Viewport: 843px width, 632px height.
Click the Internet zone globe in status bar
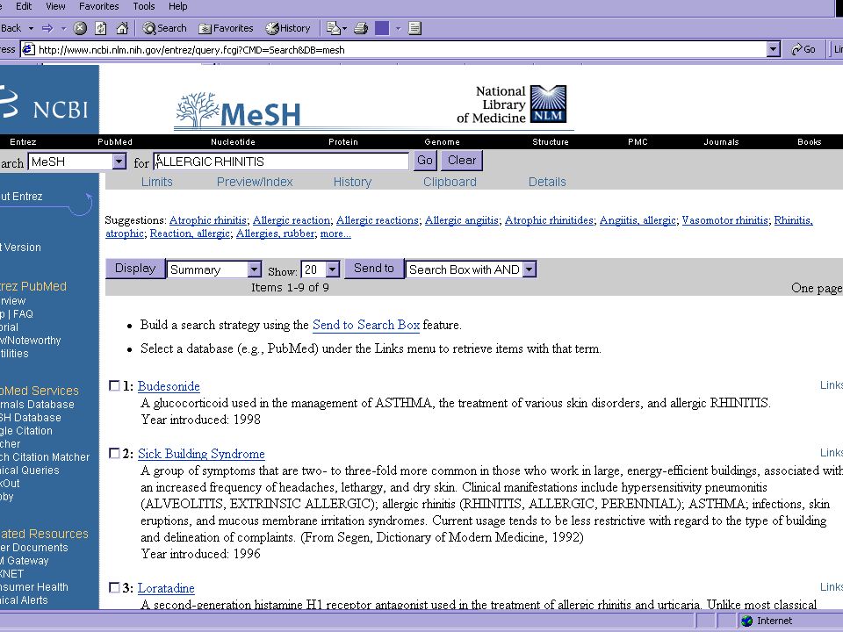pos(746,621)
